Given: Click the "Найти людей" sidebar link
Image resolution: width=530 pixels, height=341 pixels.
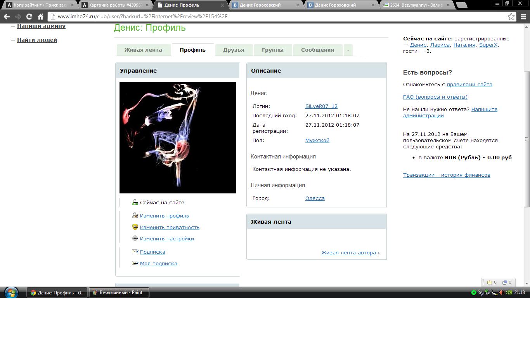Looking at the screenshot, I should 37,40.
